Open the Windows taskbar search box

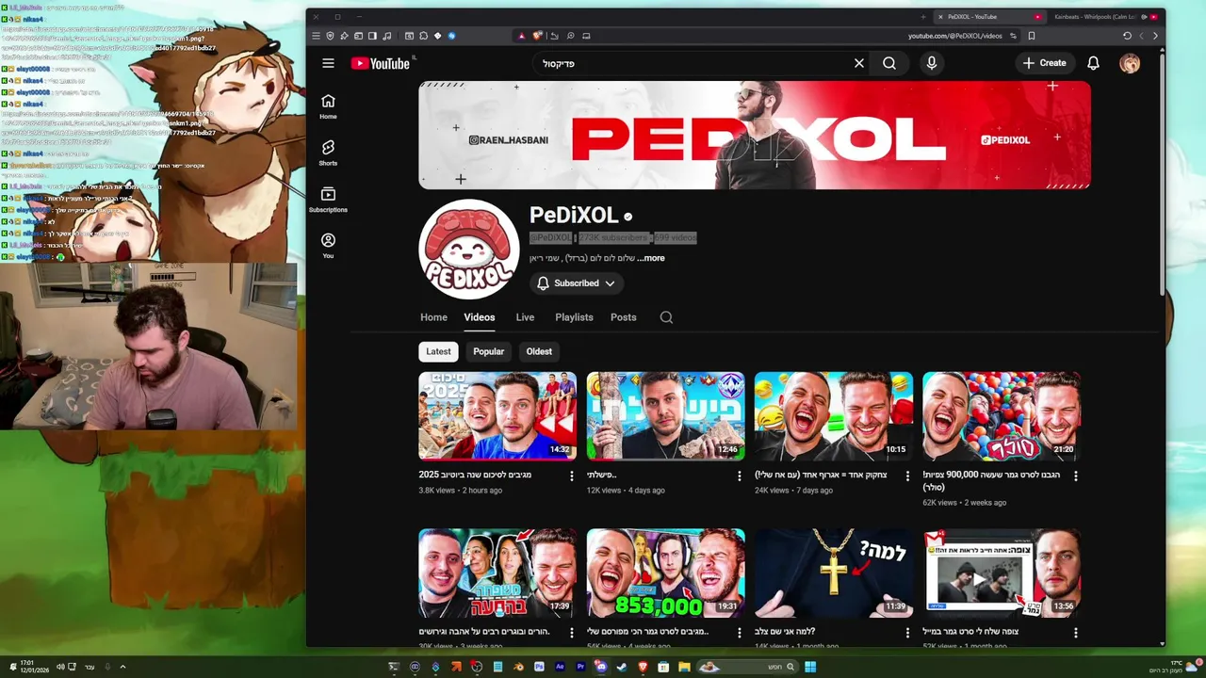click(746, 667)
